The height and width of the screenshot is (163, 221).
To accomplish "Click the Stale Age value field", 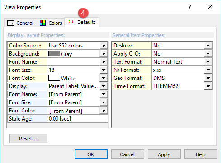I will point(78,119).
